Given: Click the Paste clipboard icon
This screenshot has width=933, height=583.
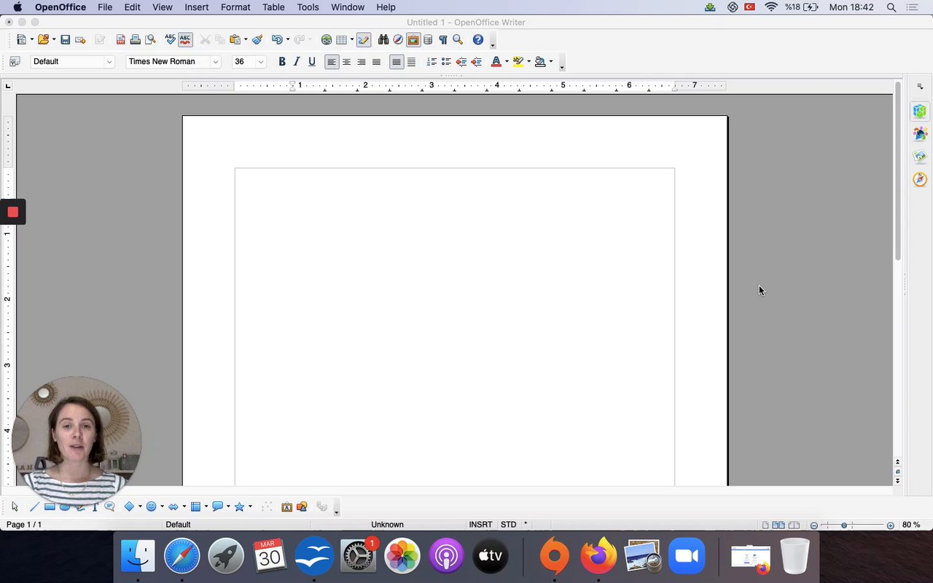Looking at the screenshot, I should 235,39.
